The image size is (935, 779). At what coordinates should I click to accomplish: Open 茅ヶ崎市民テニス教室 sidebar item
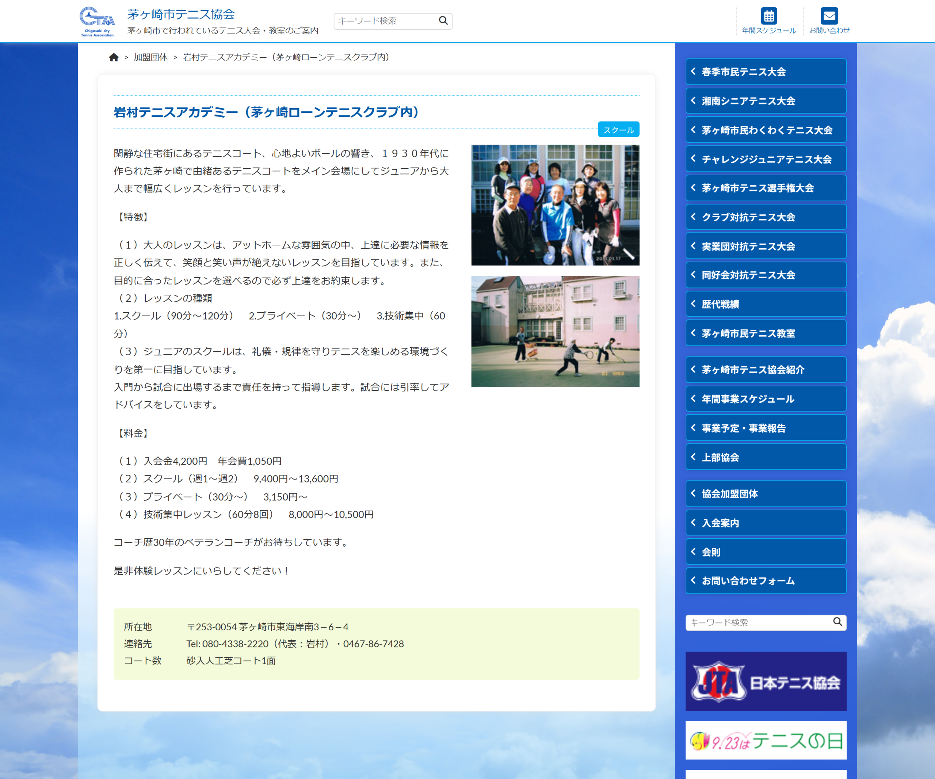click(x=766, y=333)
